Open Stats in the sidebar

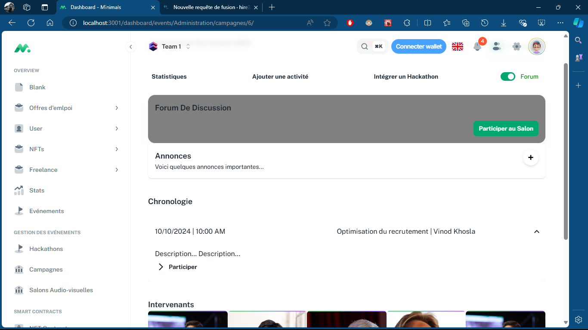tap(67, 190)
